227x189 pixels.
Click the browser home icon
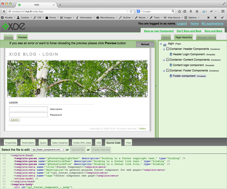click(197, 12)
